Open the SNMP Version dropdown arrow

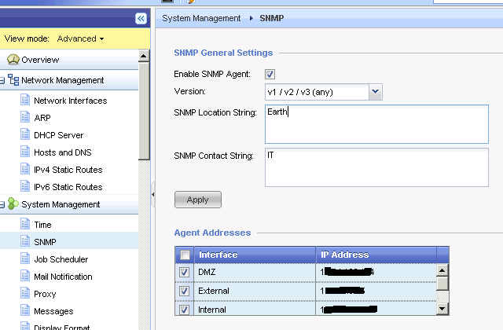coord(376,92)
